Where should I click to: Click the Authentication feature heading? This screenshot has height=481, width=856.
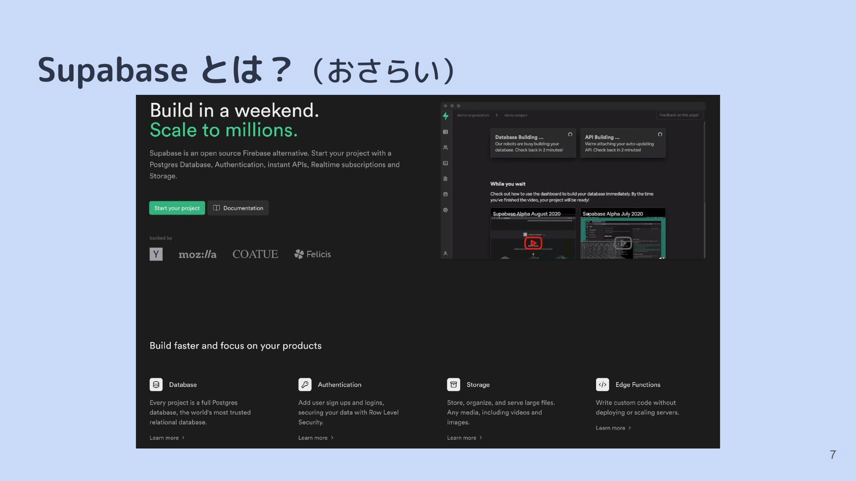coord(340,385)
